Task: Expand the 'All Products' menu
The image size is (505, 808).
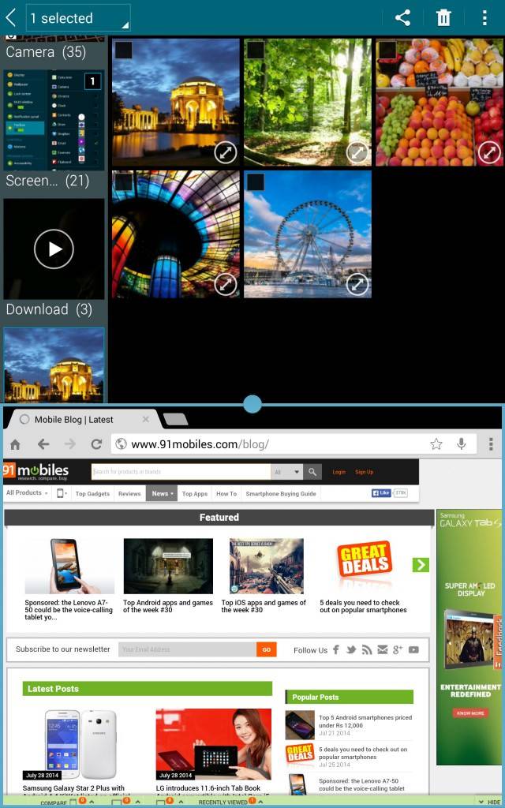Action: pyautogui.click(x=27, y=493)
